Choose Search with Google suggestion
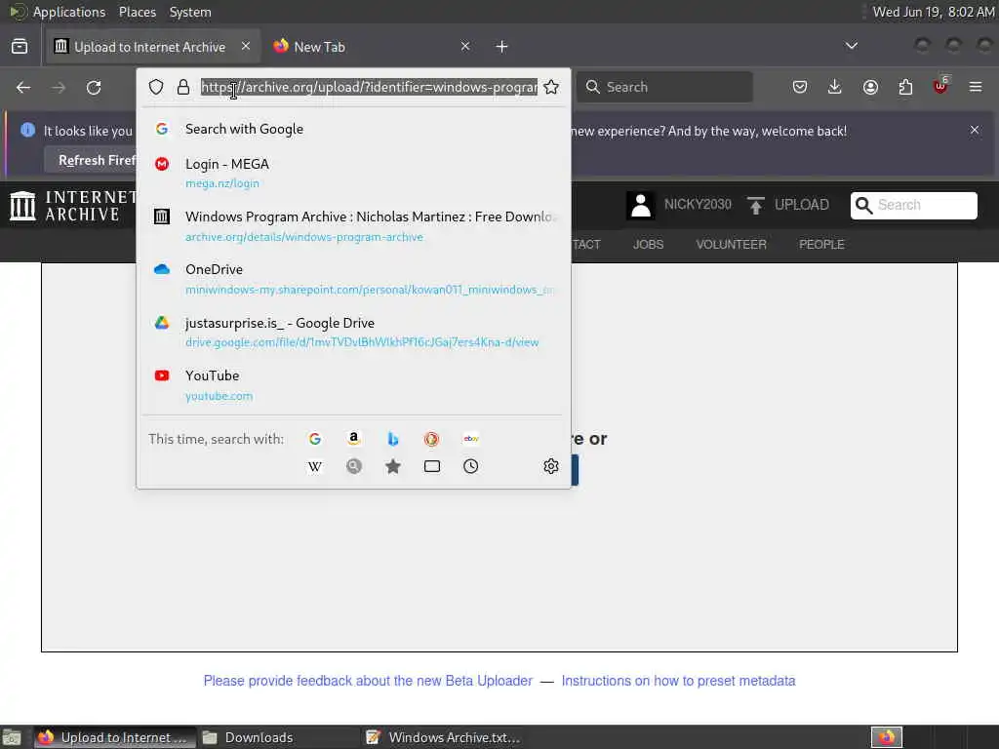 point(353,130)
